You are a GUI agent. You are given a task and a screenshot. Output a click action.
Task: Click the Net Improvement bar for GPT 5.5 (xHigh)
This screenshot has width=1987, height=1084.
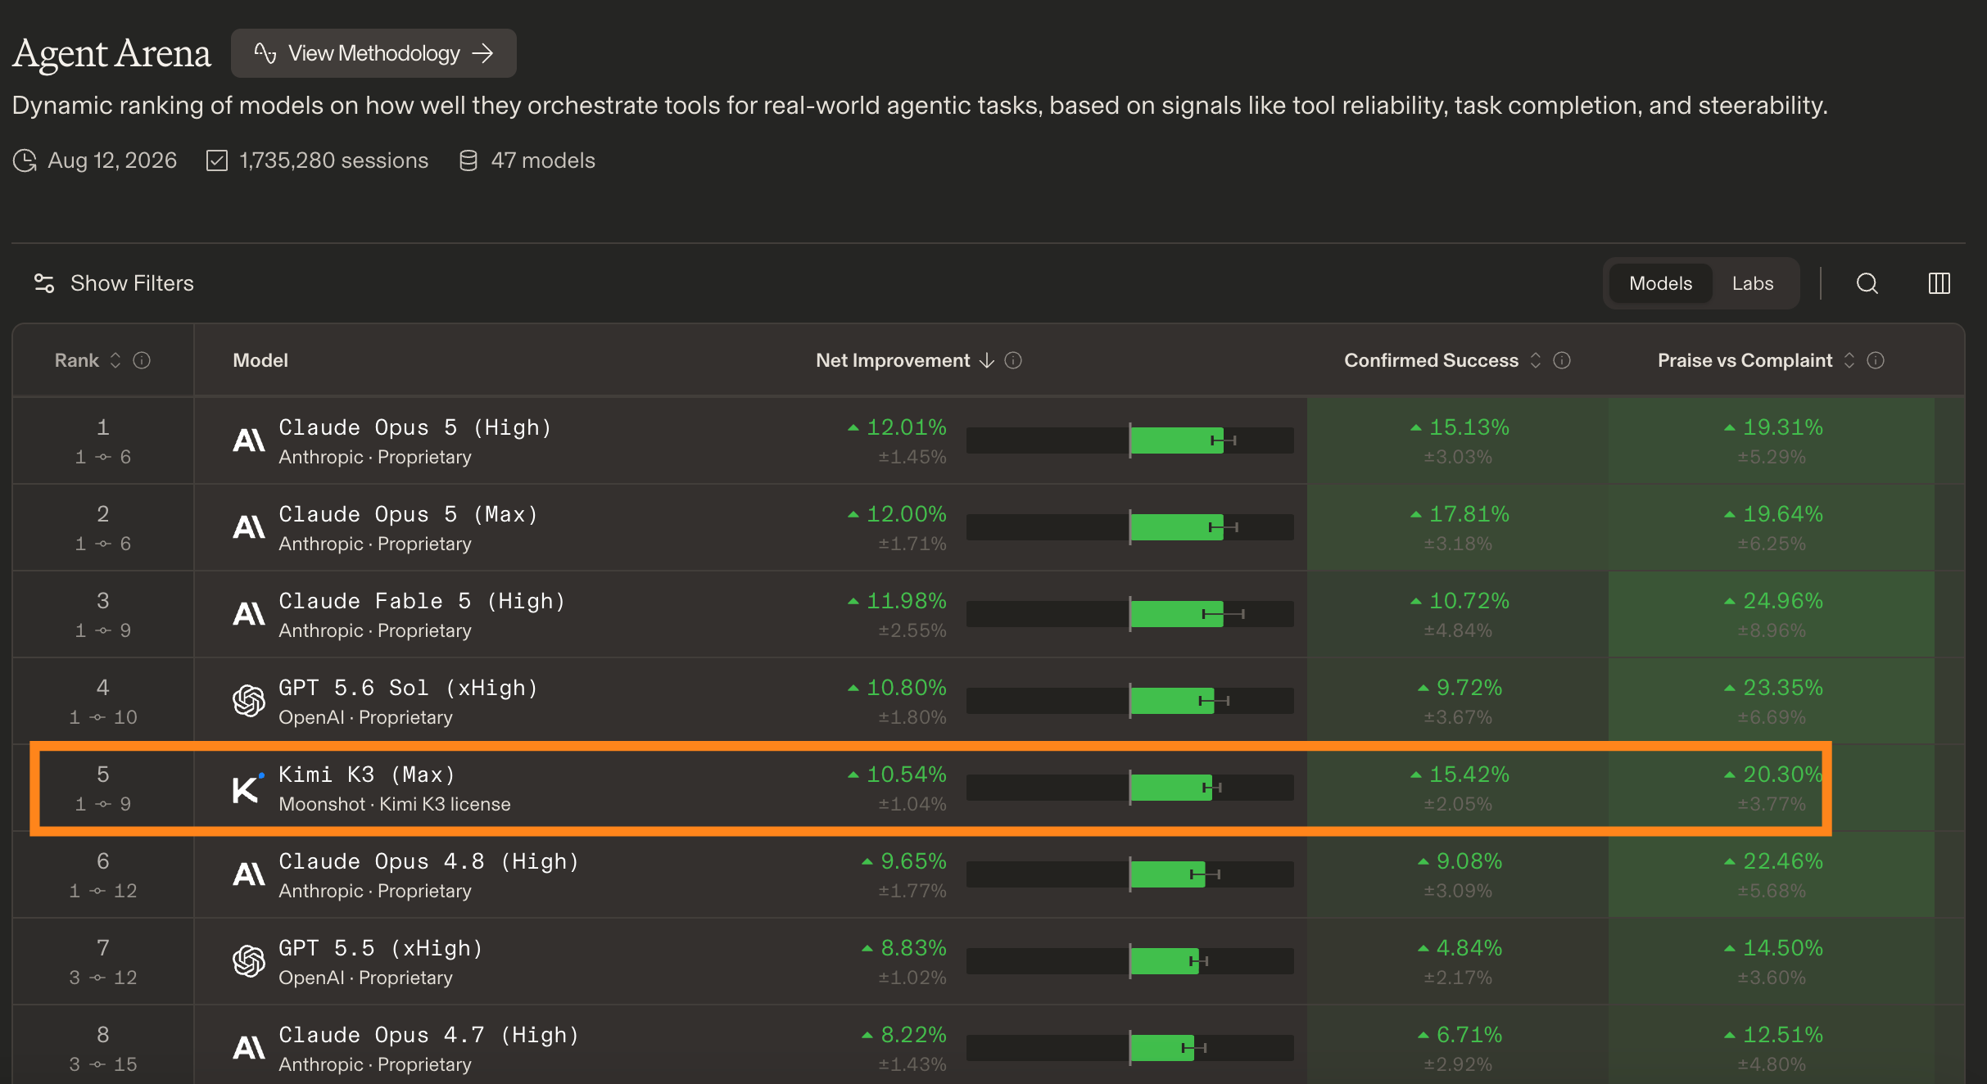[x=1130, y=961]
